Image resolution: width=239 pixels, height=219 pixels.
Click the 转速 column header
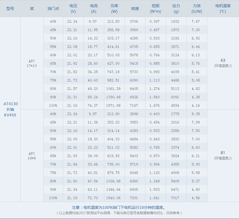pyautogui.click(x=135, y=9)
